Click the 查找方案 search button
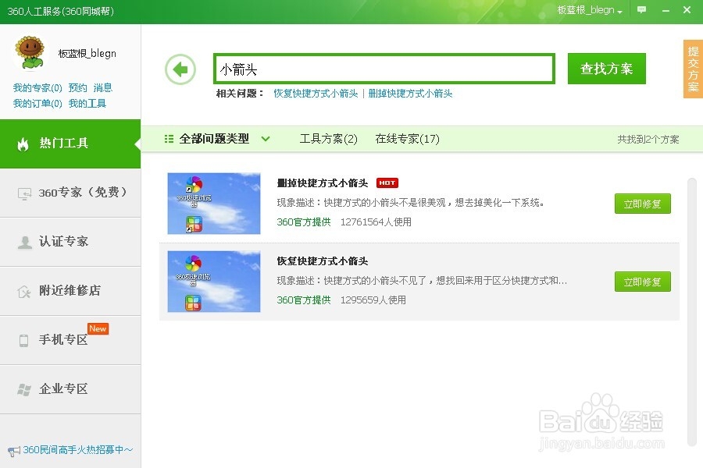Viewport: 703px width, 468px height. [x=606, y=69]
